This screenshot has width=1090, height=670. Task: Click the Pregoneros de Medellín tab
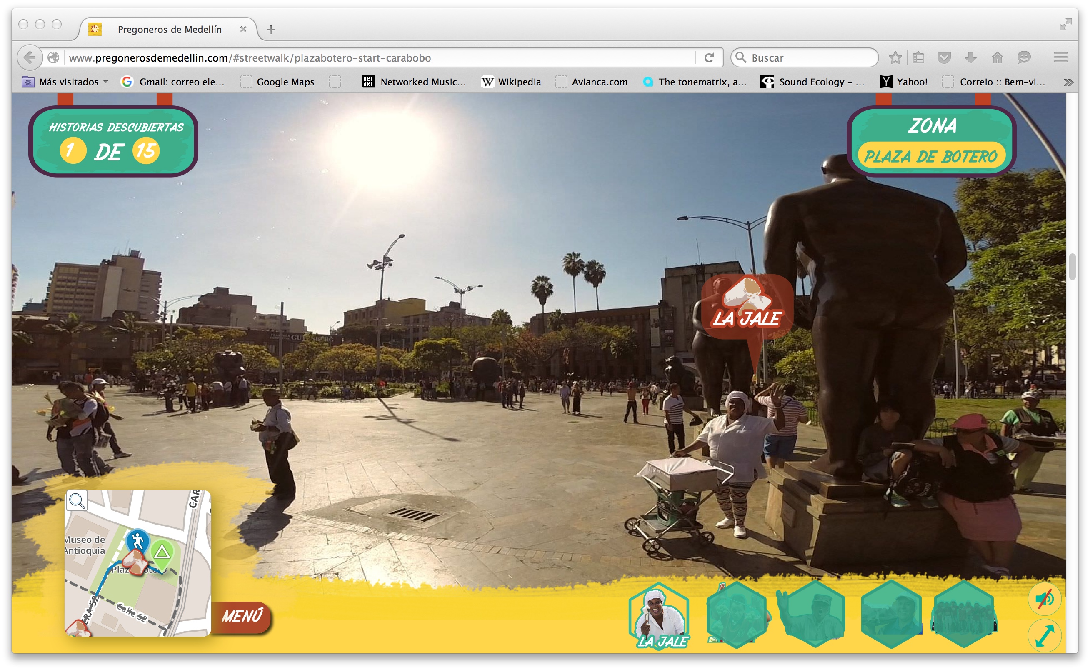click(x=170, y=30)
